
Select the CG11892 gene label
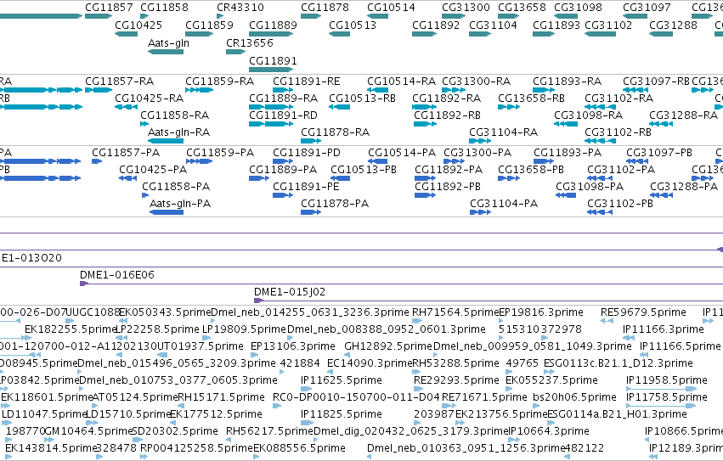coord(436,25)
